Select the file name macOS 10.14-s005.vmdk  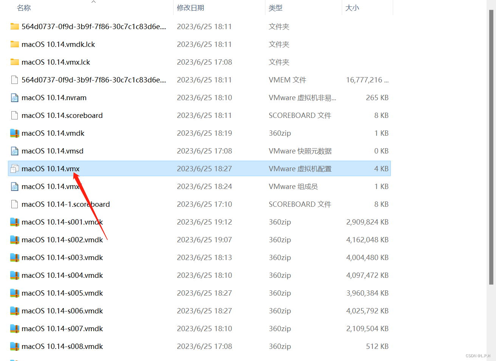62,293
